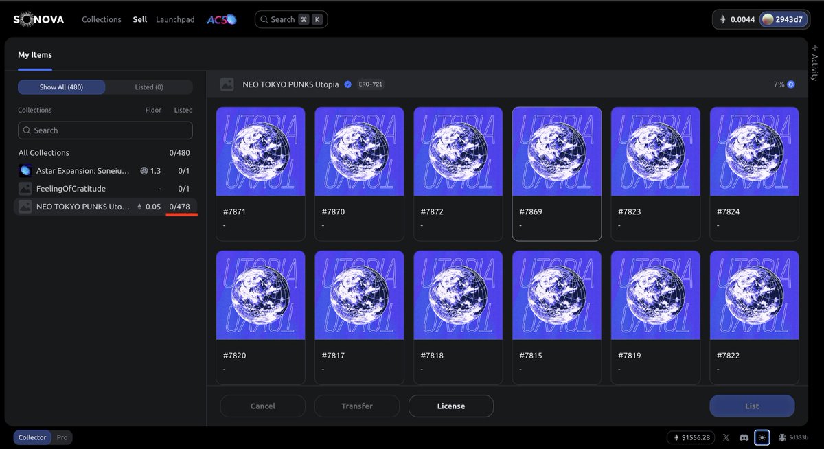Image resolution: width=824 pixels, height=449 pixels.
Task: Select NFT card #7869
Action: 557,174
